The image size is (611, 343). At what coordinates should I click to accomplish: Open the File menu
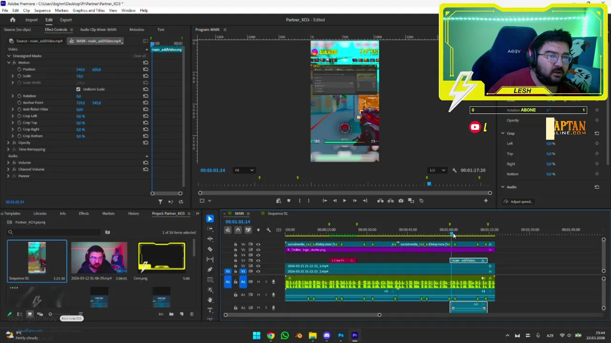[x=5, y=10]
